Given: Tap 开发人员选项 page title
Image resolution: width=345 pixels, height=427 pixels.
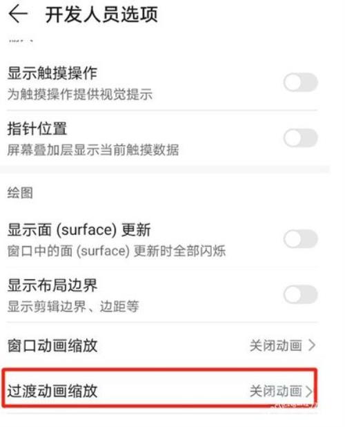Looking at the screenshot, I should click(101, 15).
